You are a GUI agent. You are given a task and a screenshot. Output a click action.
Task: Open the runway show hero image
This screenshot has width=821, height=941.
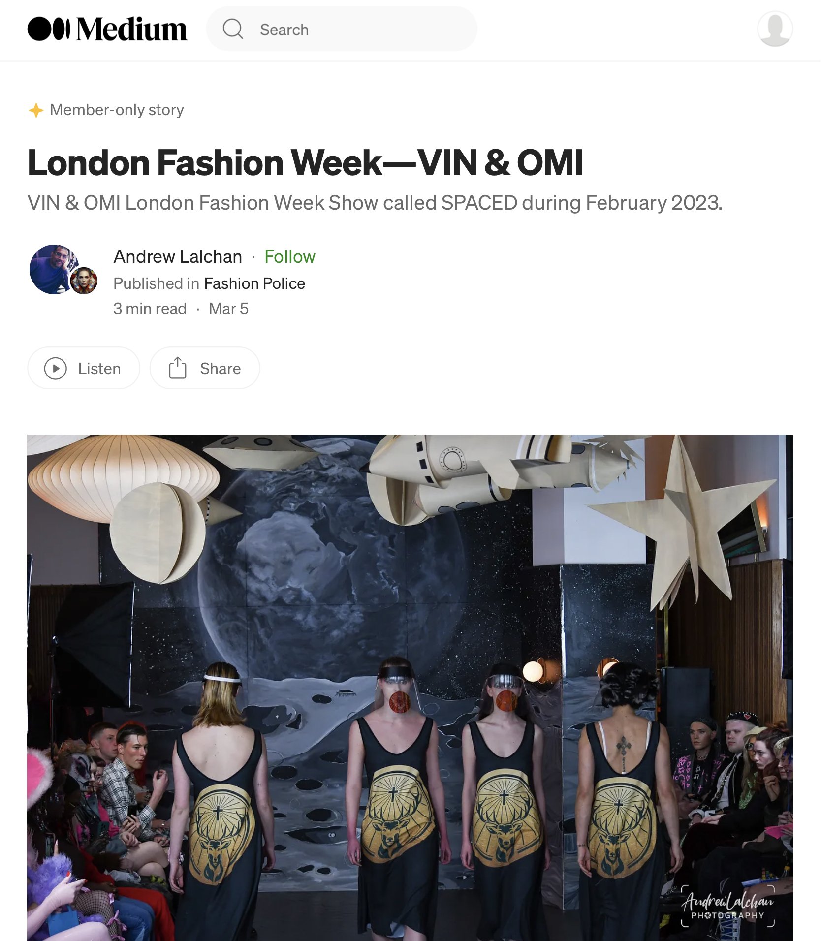(x=410, y=688)
